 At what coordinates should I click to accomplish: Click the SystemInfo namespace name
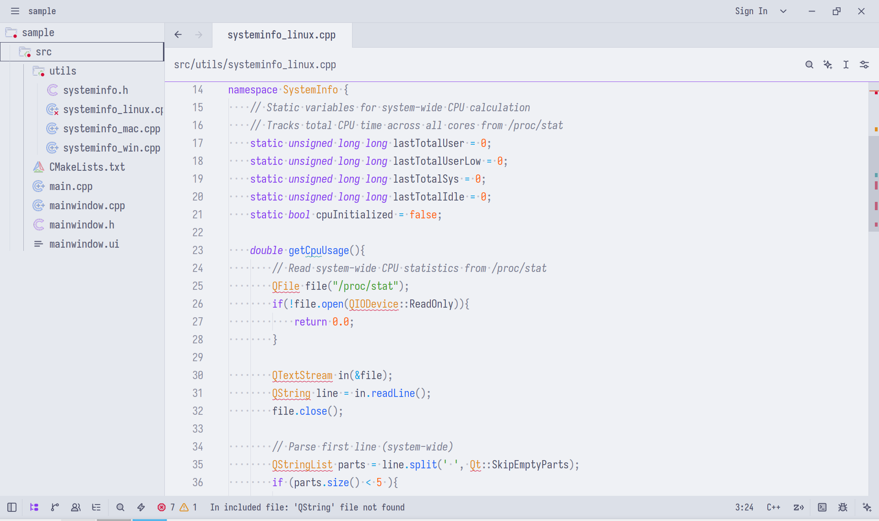click(310, 90)
